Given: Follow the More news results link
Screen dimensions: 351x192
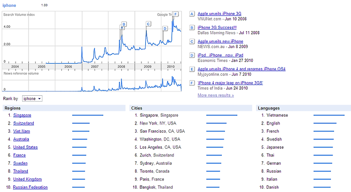Looking at the screenshot, I should 215,95.
